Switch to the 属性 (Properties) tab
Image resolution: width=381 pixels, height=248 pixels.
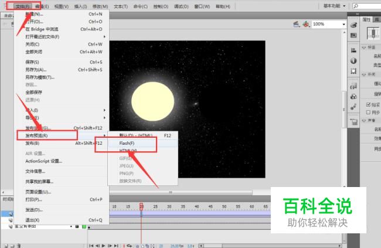tap(366, 19)
